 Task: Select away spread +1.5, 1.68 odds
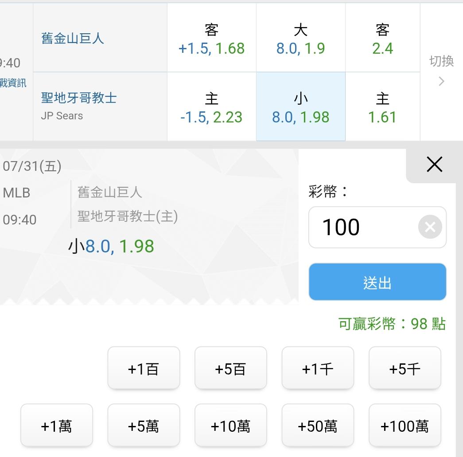(212, 38)
